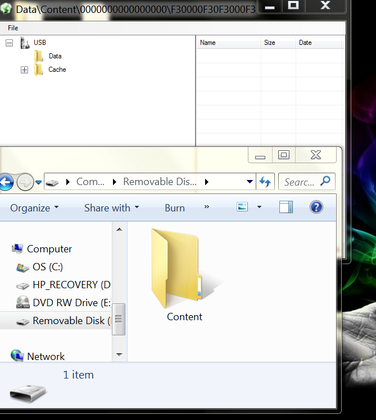Viewport: 376px width, 420px height.
Task: Collapse the USB tree node
Action: 9,43
